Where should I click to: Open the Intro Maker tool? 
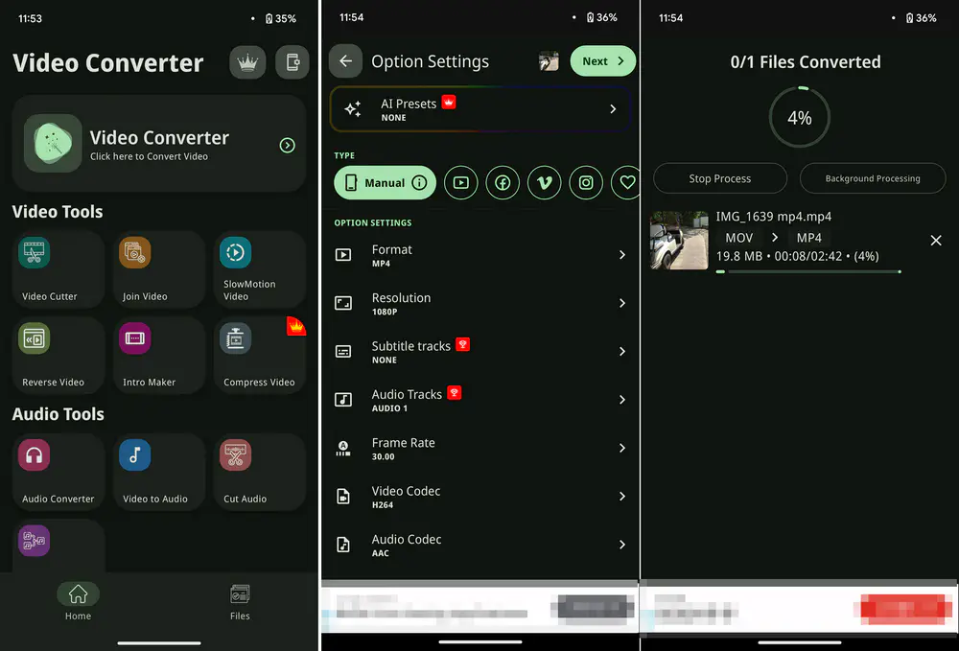coord(158,356)
